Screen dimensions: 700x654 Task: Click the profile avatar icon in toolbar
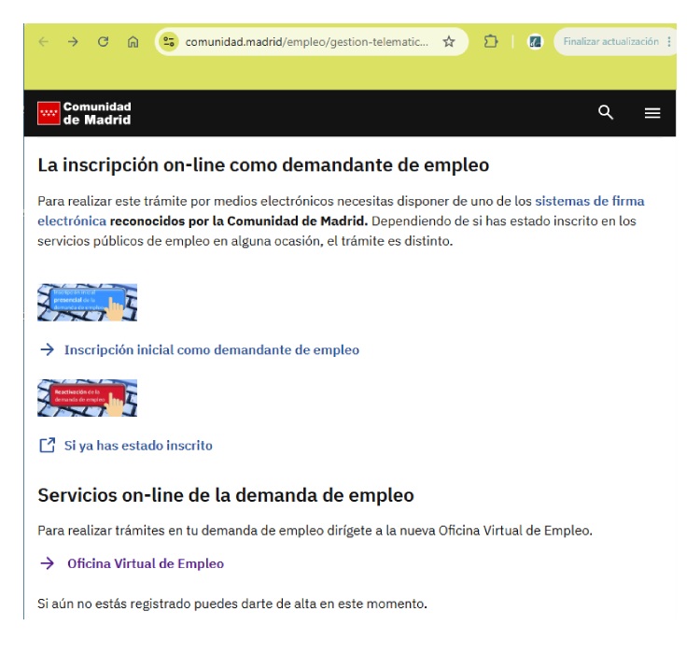tap(535, 42)
